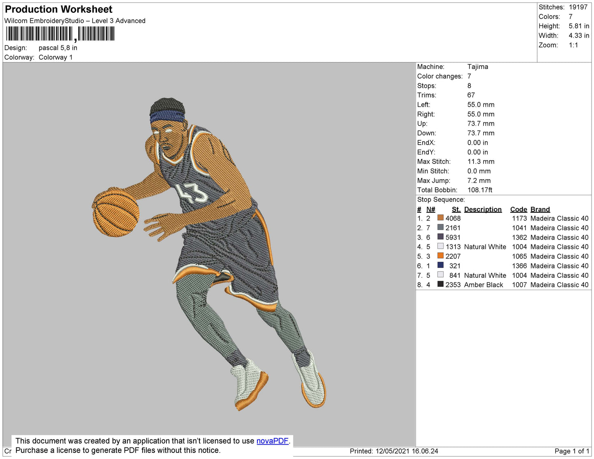Click the Code column header

518,209
